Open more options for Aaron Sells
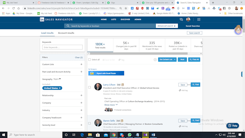Image resolution: width=245 pixels, height=138 pixels. (189, 121)
